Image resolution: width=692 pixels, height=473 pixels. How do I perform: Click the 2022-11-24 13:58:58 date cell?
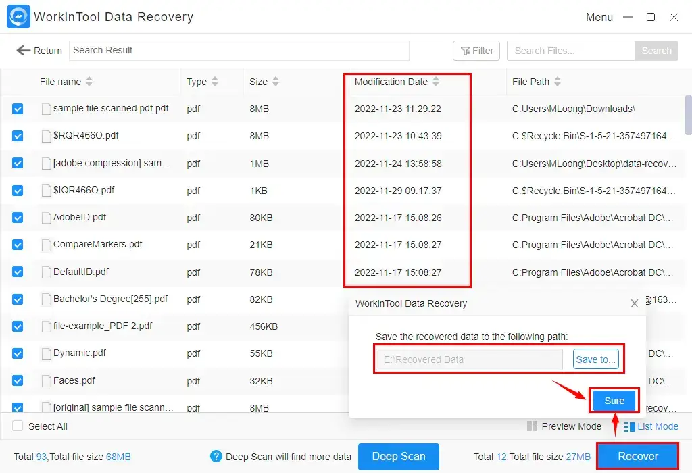point(397,164)
